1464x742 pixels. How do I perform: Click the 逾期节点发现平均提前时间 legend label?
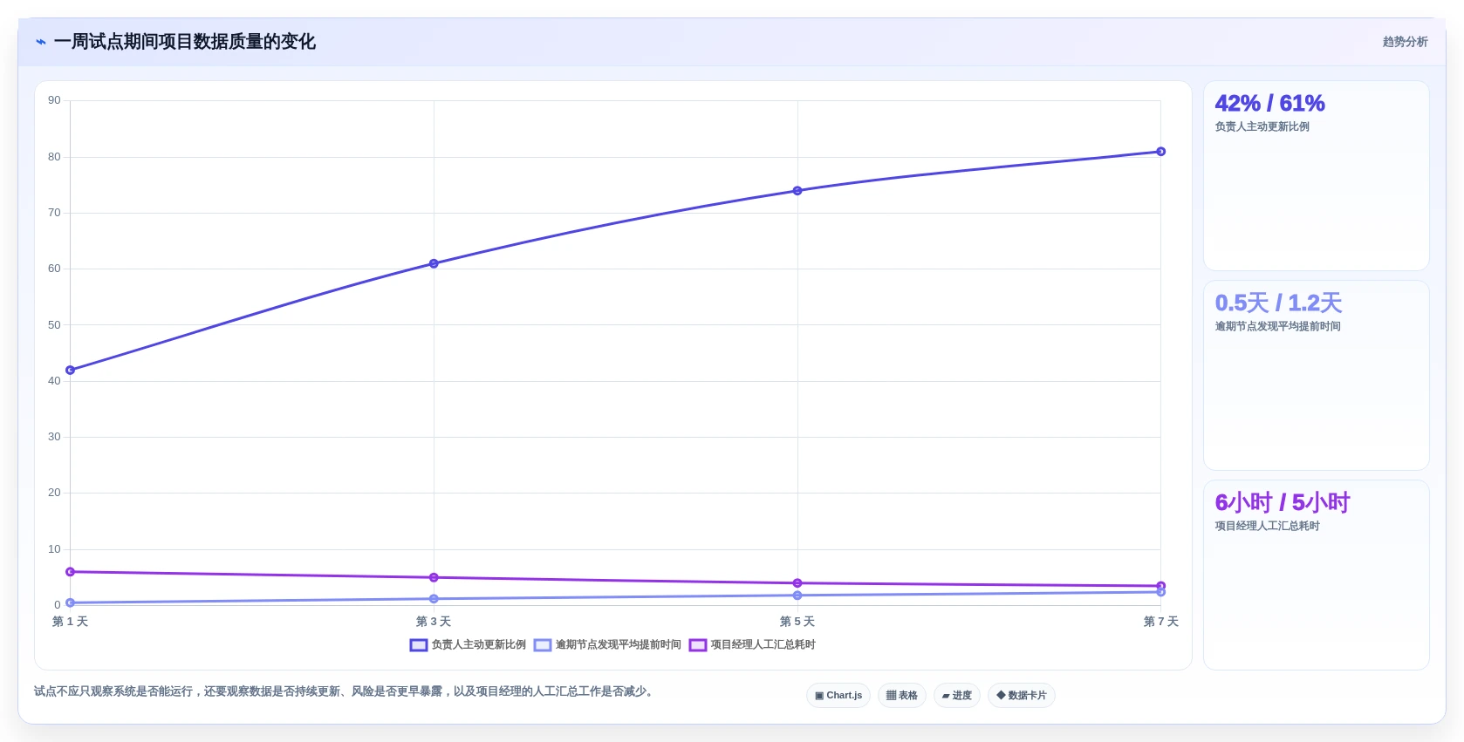pos(619,645)
